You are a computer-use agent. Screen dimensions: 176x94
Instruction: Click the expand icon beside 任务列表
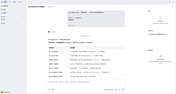coord(22,17)
